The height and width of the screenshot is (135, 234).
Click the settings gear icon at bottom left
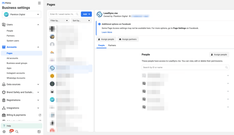(4, 132)
